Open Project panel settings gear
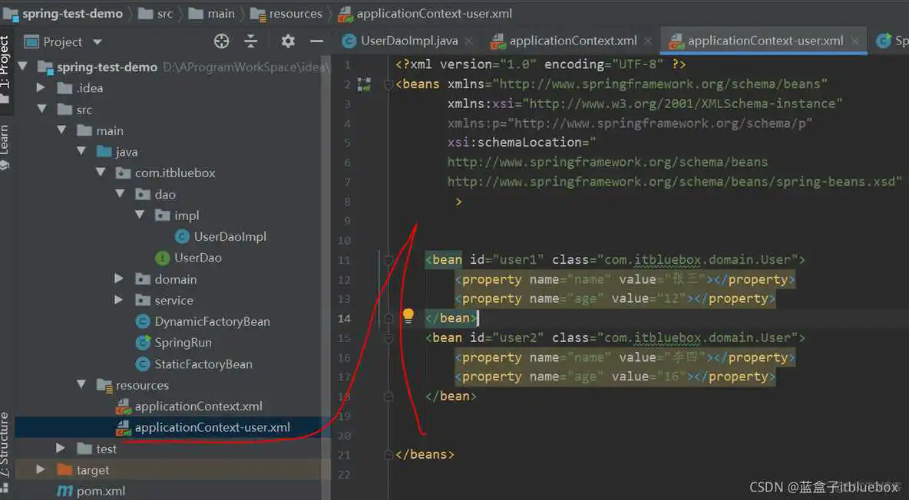Viewport: 909px width, 500px height. 288,41
